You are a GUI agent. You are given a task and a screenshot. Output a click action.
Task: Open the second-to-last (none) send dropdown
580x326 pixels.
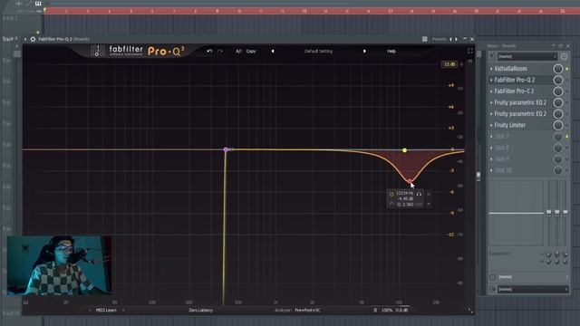[x=530, y=277]
